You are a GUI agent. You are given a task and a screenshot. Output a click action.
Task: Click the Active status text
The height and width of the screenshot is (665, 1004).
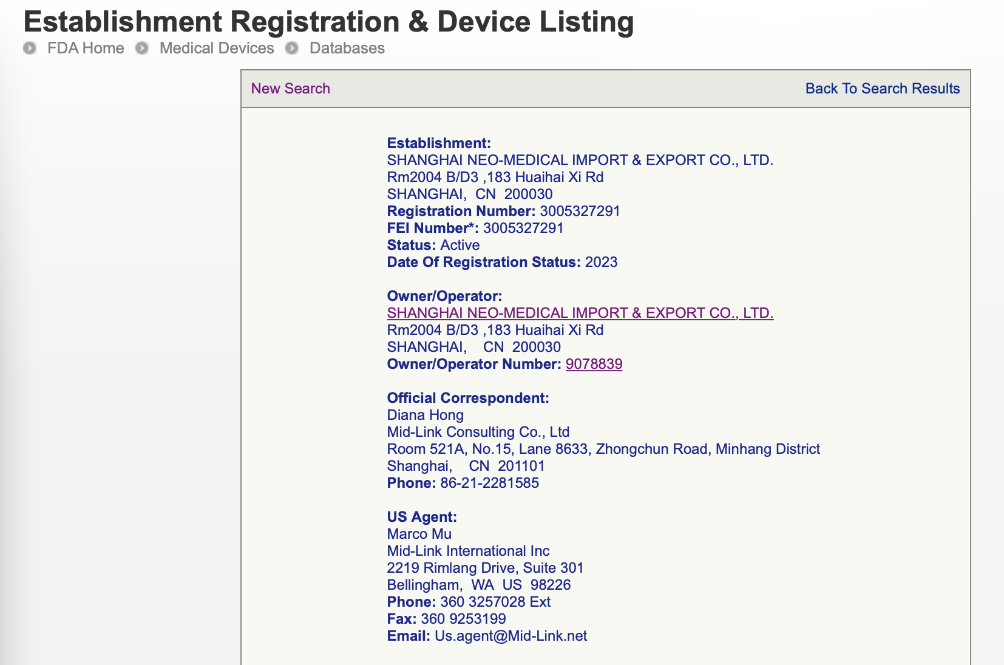[x=460, y=245]
